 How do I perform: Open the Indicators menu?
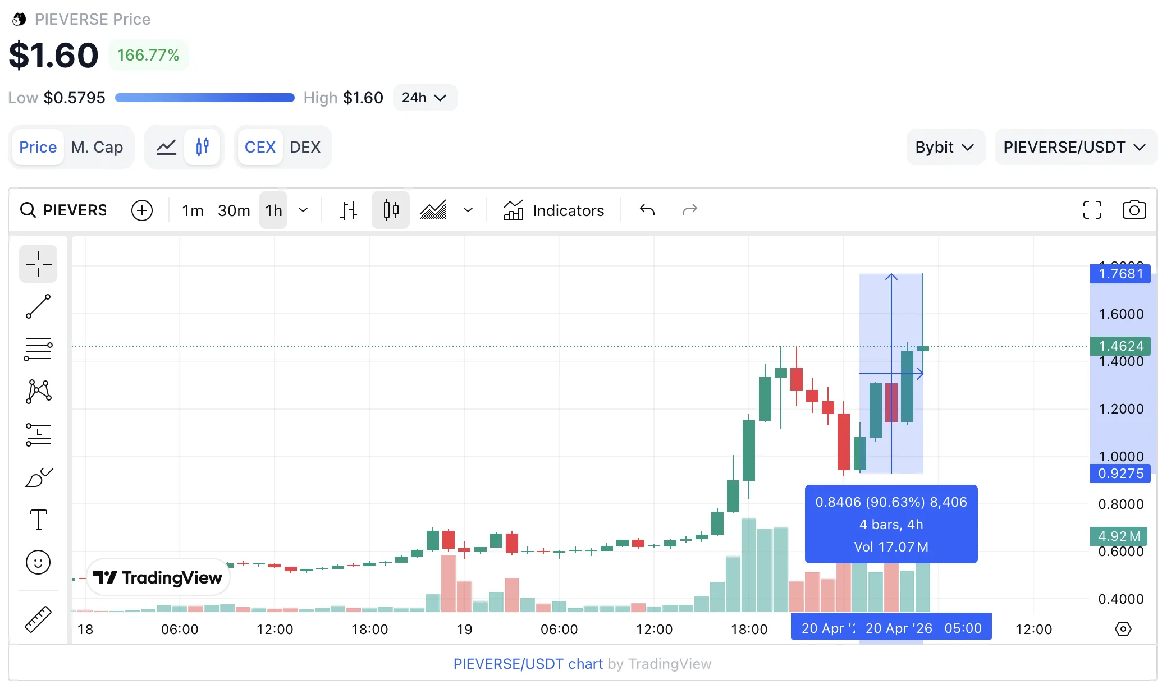pyautogui.click(x=553, y=210)
